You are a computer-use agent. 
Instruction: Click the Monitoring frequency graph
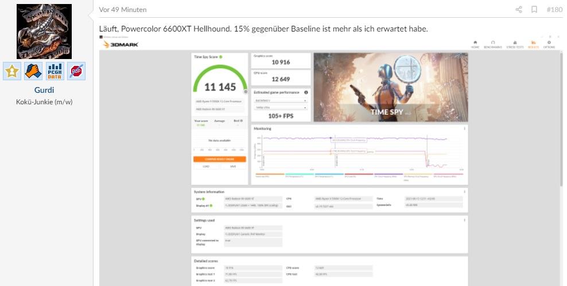click(359, 152)
